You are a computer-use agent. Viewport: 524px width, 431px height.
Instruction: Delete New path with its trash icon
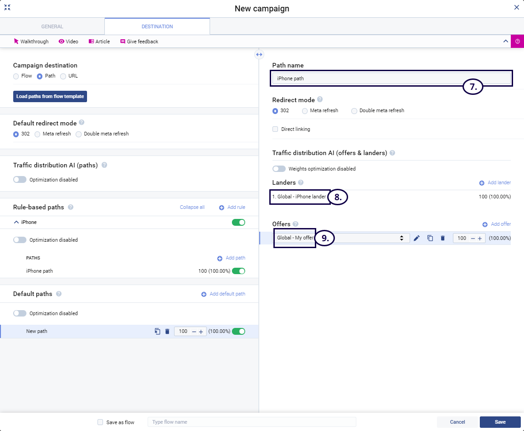167,332
